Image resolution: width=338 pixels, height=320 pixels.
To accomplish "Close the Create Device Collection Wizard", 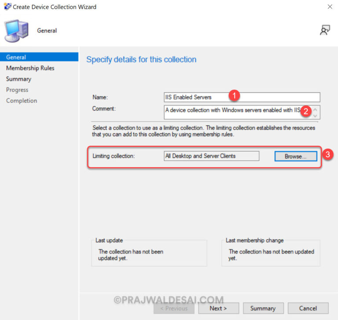I will coord(330,7).
